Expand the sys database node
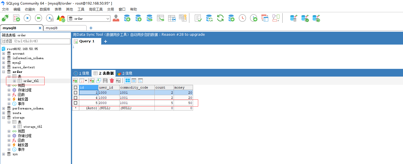The image size is (403, 164). pos(3,154)
